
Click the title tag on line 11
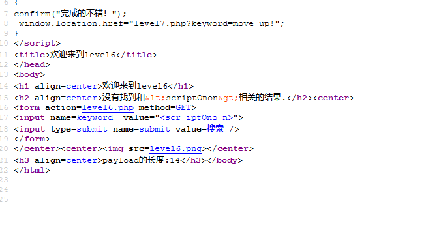(x=85, y=55)
